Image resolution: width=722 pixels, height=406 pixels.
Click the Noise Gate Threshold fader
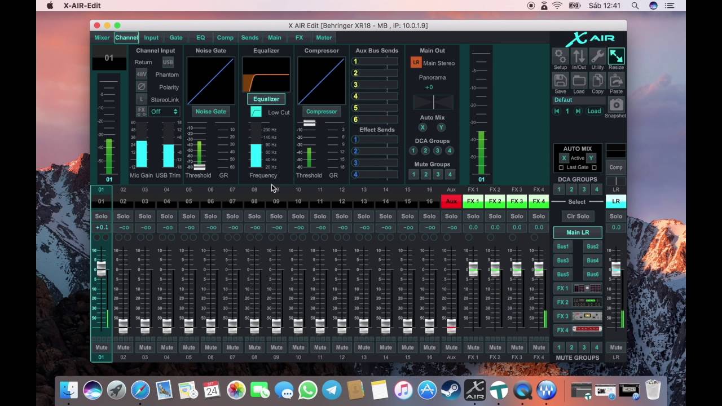click(199, 167)
